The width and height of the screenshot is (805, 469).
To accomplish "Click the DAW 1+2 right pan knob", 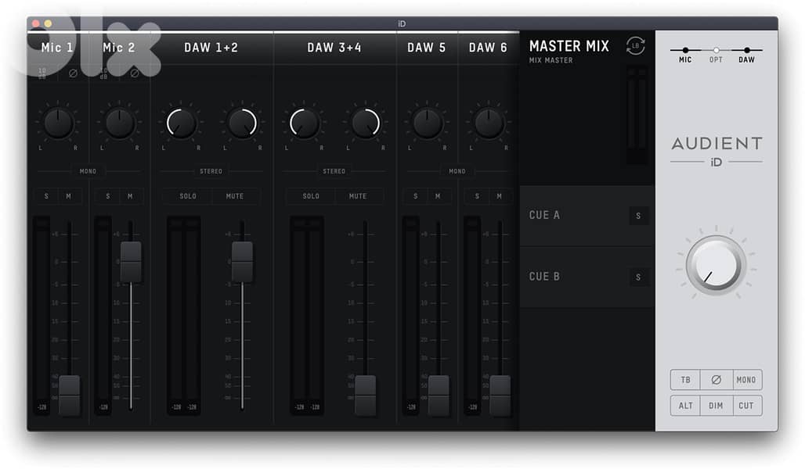I will pos(242,124).
